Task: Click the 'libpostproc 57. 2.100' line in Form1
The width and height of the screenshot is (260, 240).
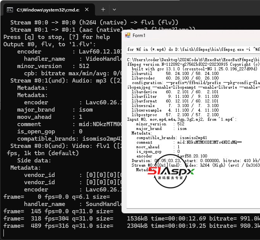Action: pos(175,115)
